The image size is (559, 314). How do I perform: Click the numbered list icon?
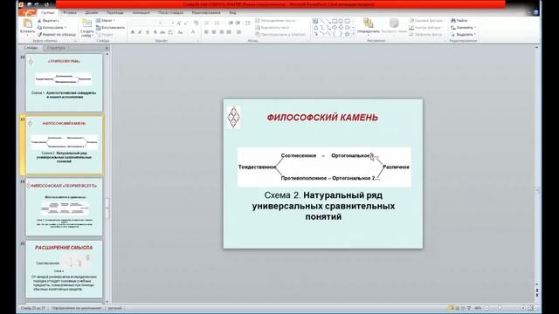click(217, 24)
